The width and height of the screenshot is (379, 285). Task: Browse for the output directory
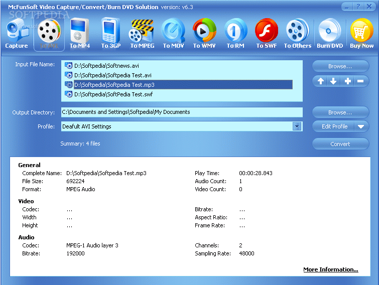[x=340, y=112]
